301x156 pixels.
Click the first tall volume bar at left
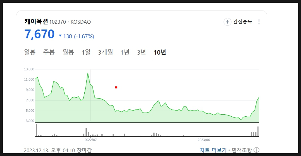36,130
